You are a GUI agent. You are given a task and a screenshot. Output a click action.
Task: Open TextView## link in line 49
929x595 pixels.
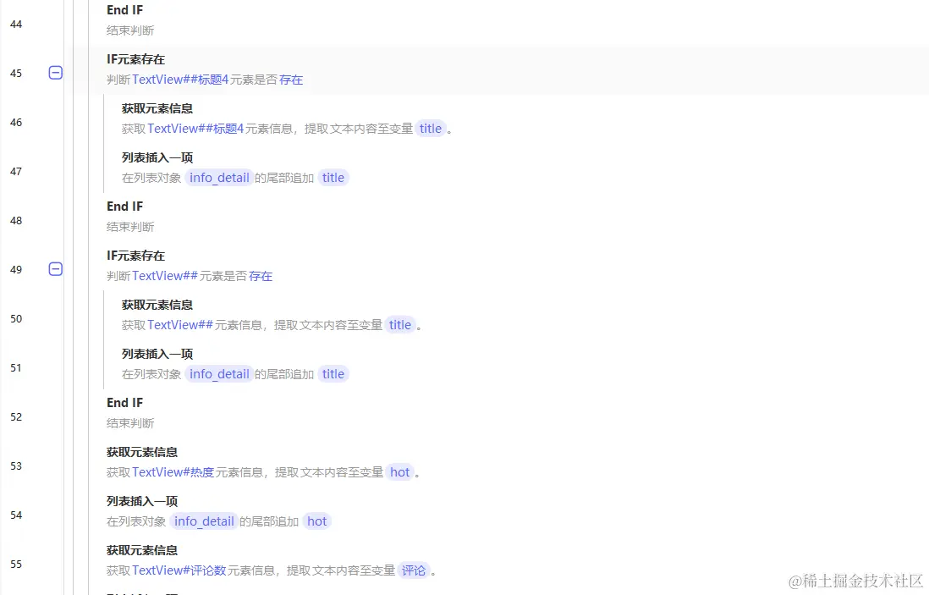(165, 276)
